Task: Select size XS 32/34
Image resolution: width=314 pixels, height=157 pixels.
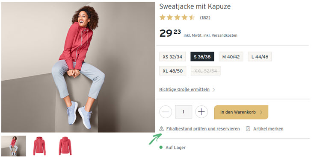Action: [172, 57]
